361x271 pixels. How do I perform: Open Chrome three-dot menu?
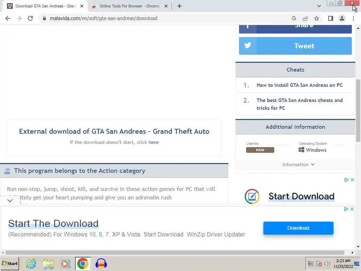pyautogui.click(x=353, y=18)
